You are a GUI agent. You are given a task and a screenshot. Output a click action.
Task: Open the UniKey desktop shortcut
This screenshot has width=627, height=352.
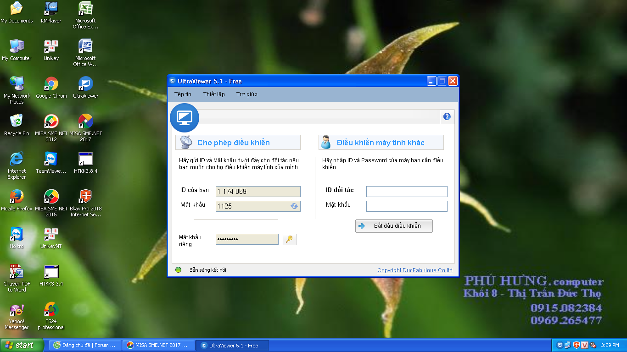[x=51, y=50]
